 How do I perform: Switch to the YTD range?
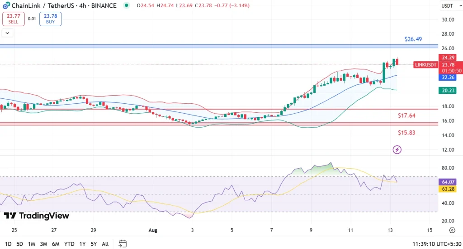tap(69, 244)
